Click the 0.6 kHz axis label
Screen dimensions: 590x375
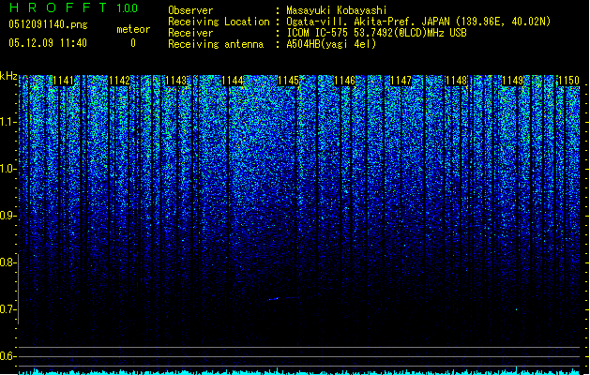pyautogui.click(x=8, y=356)
